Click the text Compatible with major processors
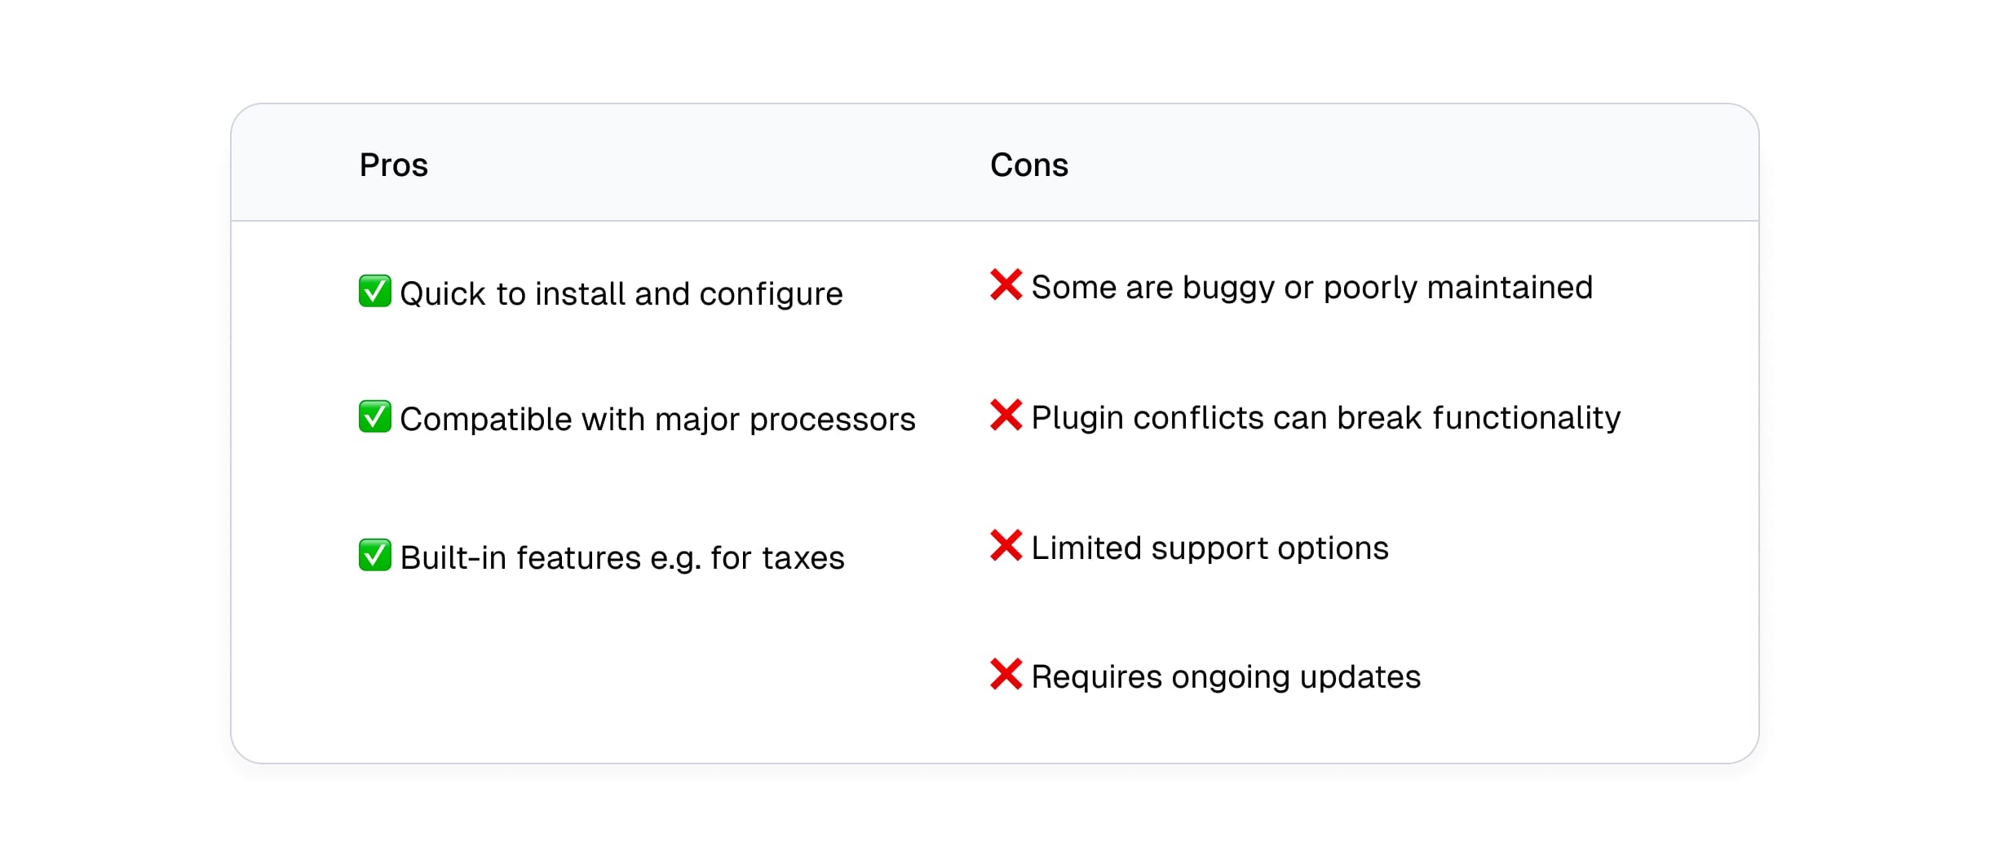Screen dimensions: 1990x867 [x=657, y=420]
